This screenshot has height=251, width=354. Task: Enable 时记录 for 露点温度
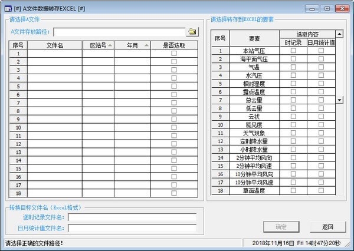(x=293, y=92)
